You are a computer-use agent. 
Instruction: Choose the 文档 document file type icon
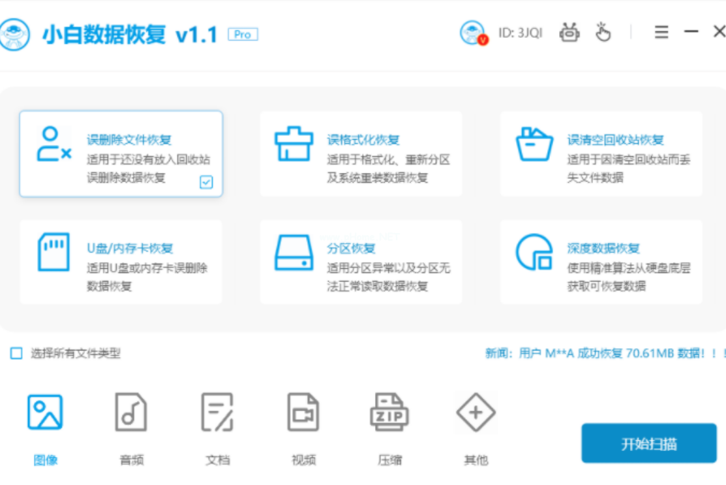coord(217,412)
